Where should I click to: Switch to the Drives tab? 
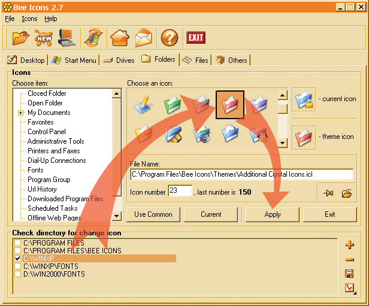(x=119, y=60)
